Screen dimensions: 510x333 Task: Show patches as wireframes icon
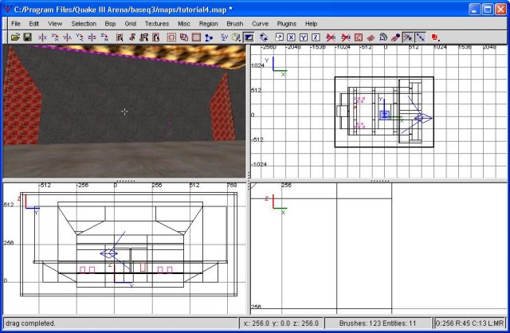(371, 37)
